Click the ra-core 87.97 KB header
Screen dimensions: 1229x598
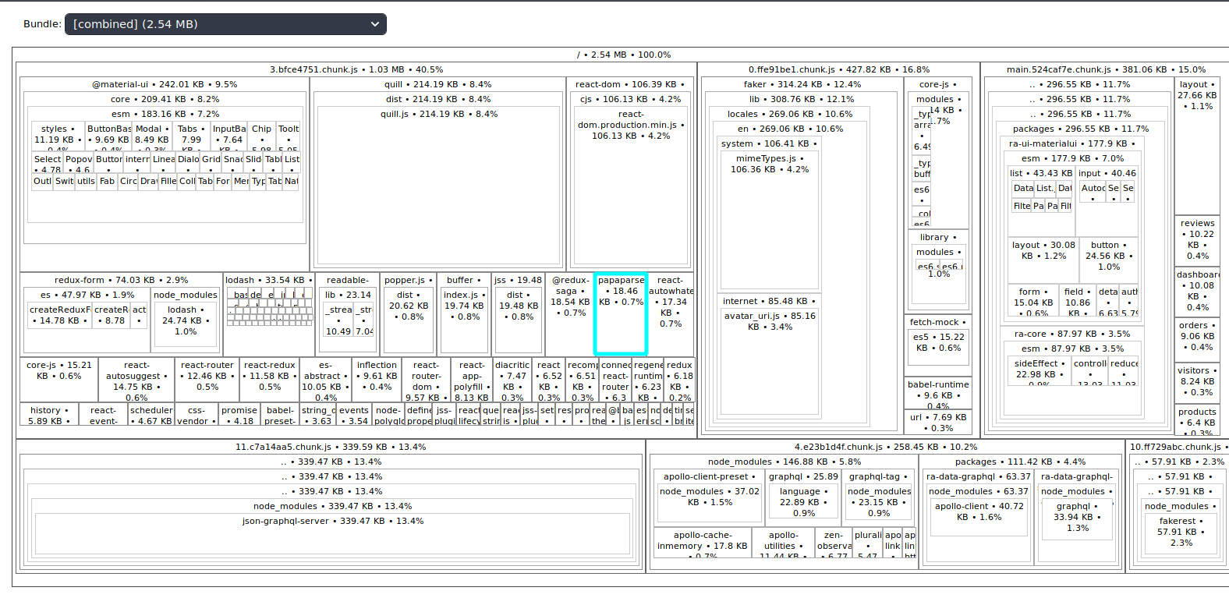point(1071,334)
